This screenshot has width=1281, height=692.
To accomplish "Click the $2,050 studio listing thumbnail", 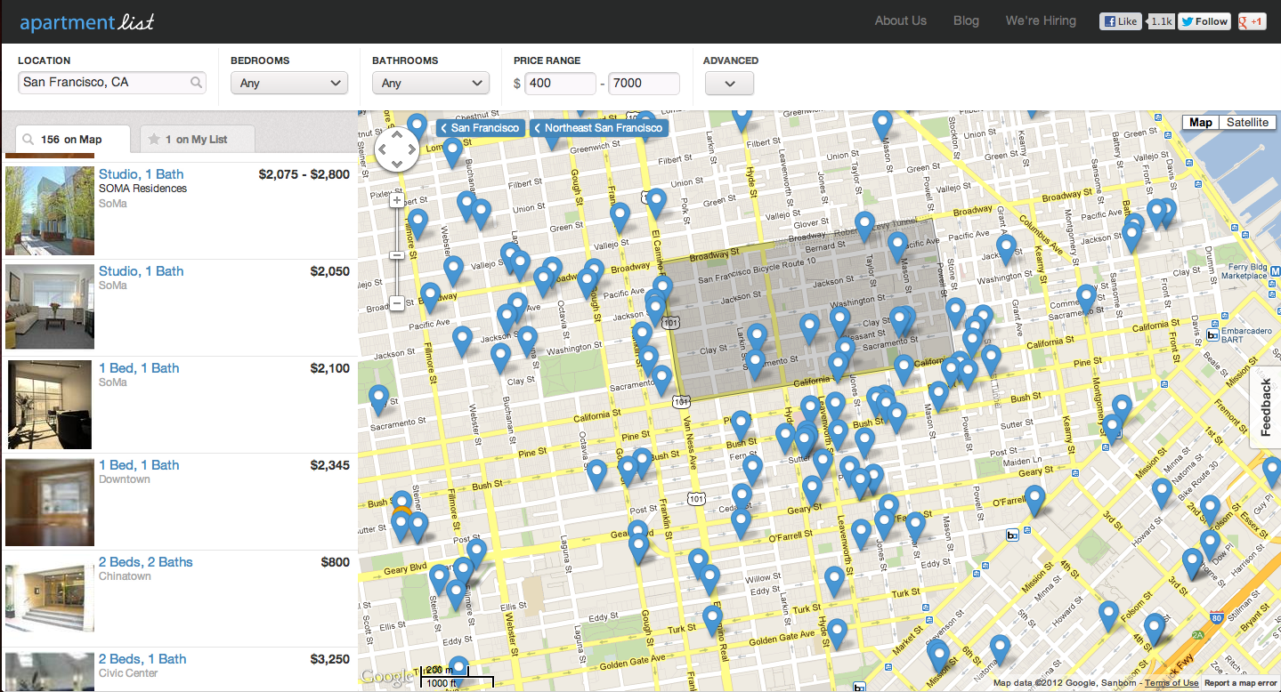I will (x=50, y=307).
